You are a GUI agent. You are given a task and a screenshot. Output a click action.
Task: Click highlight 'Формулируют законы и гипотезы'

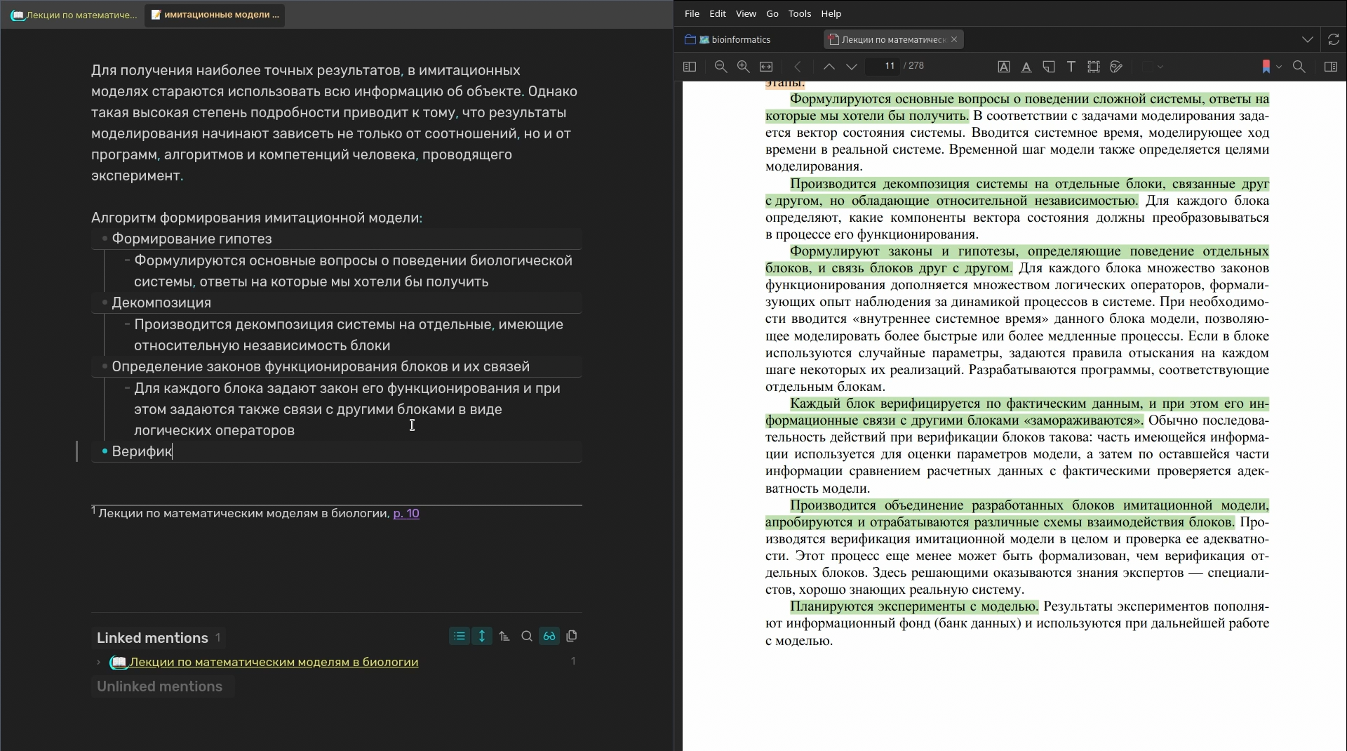coord(1017,260)
